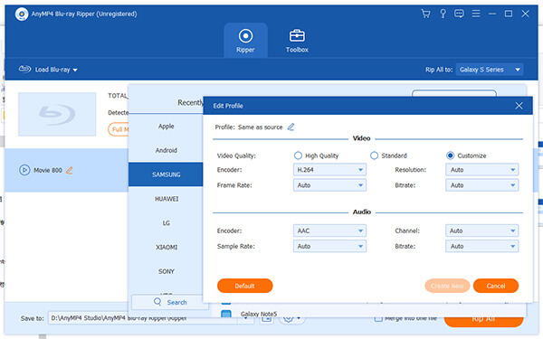Open the Load Blu-ray menu
This screenshot has width=543, height=339.
coord(48,70)
